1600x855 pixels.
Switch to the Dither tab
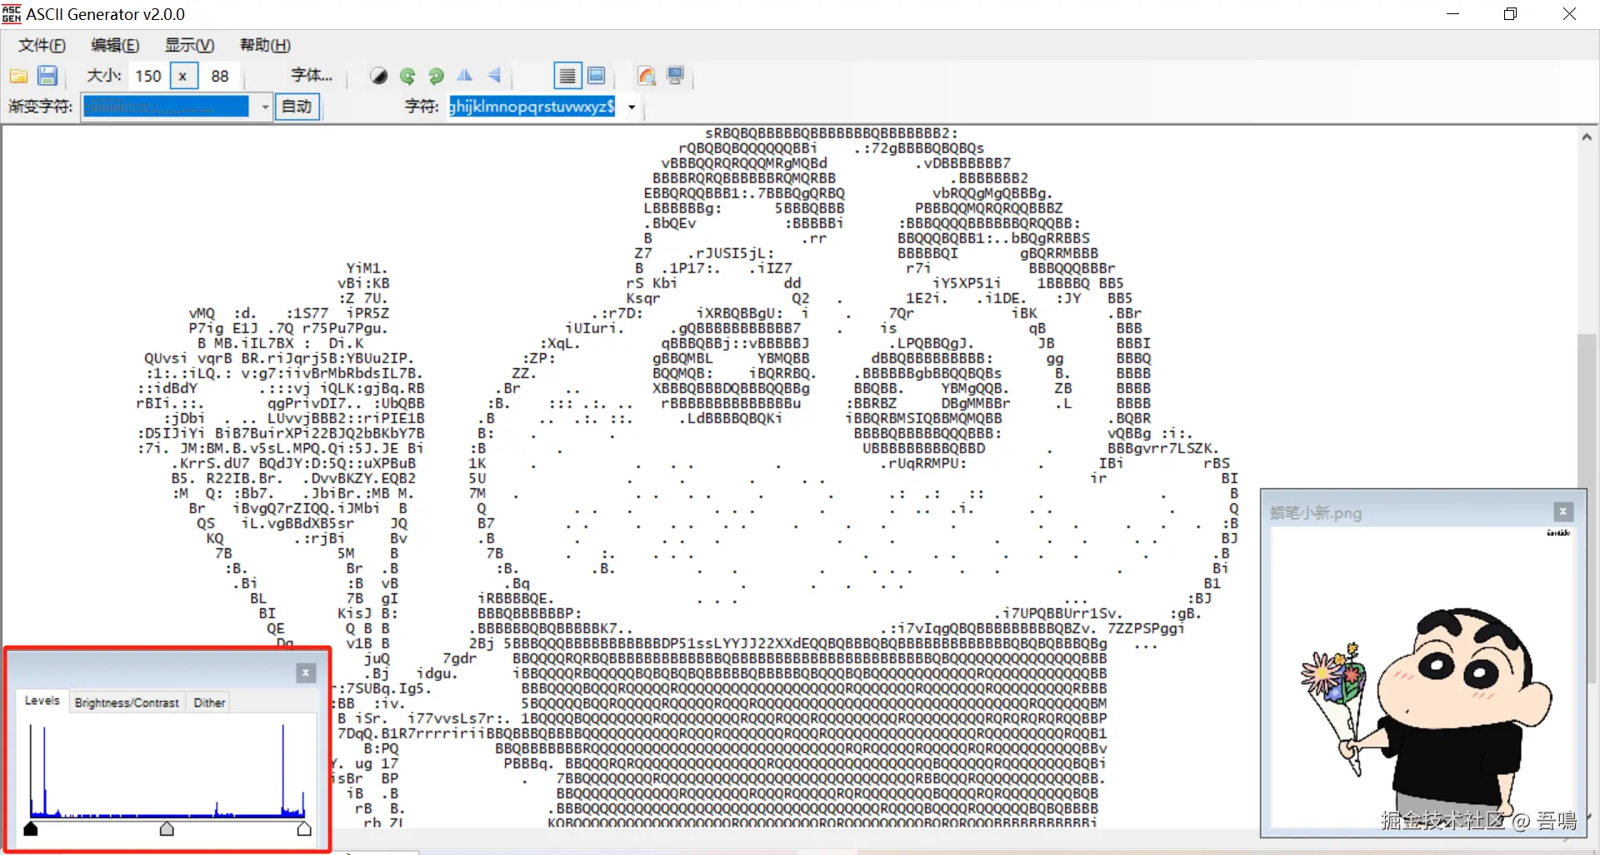tap(209, 703)
